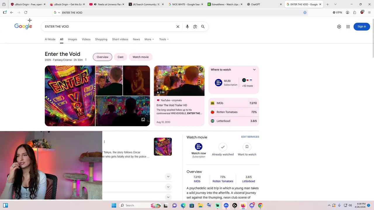This screenshot has height=210, width=374.
Task: Open browser extensions puzzle icon
Action: (355, 13)
